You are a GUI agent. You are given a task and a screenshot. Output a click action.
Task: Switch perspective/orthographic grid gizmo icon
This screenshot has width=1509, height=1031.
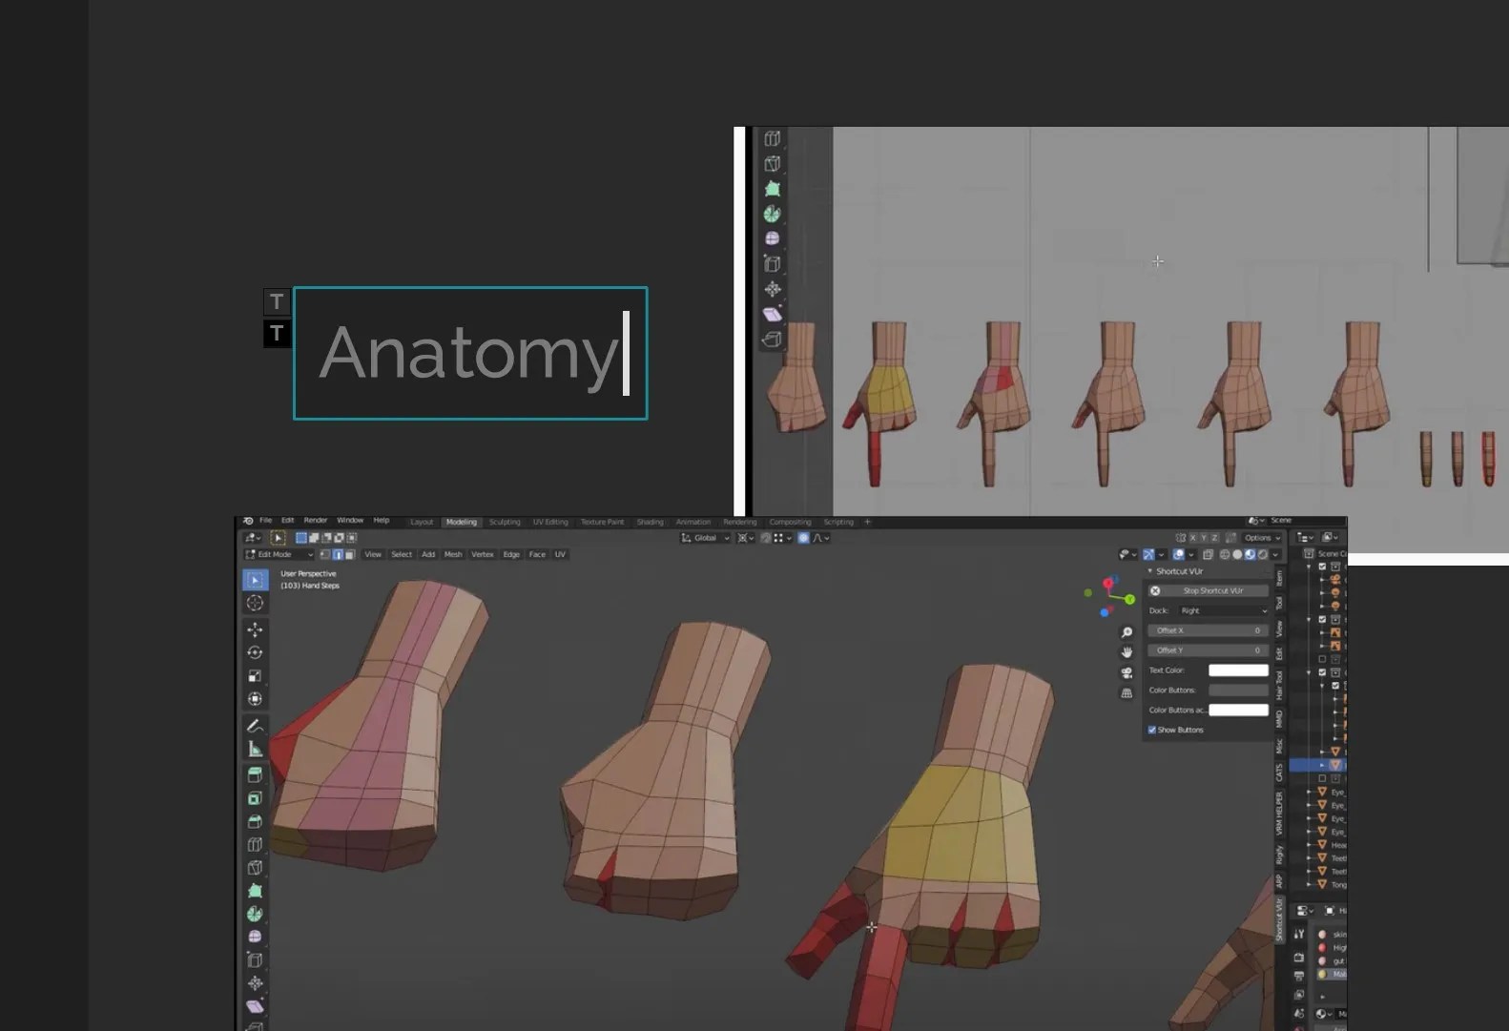point(1127,693)
